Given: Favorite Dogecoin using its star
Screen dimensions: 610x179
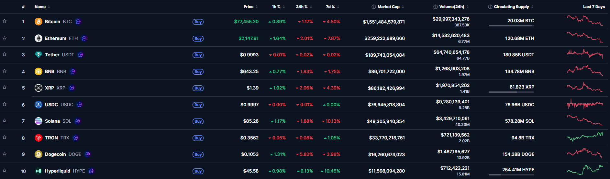Looking at the screenshot, I should [x=5, y=154].
